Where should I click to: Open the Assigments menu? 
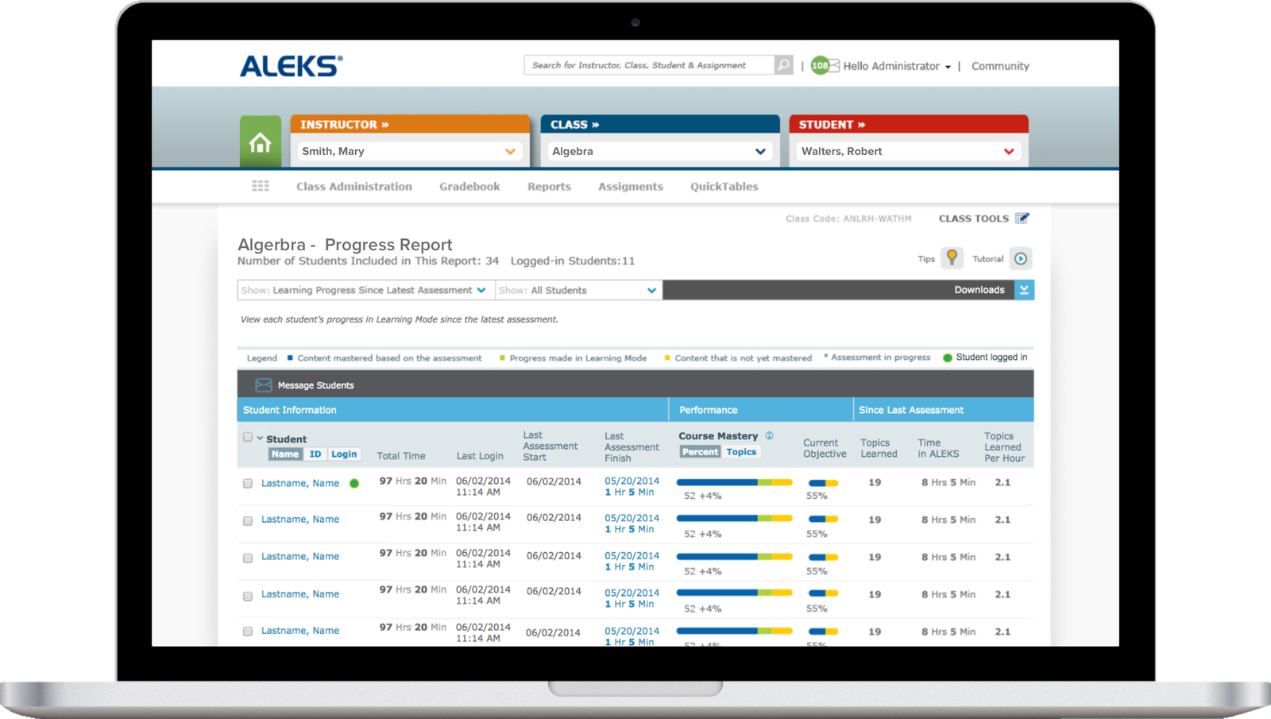coord(631,187)
